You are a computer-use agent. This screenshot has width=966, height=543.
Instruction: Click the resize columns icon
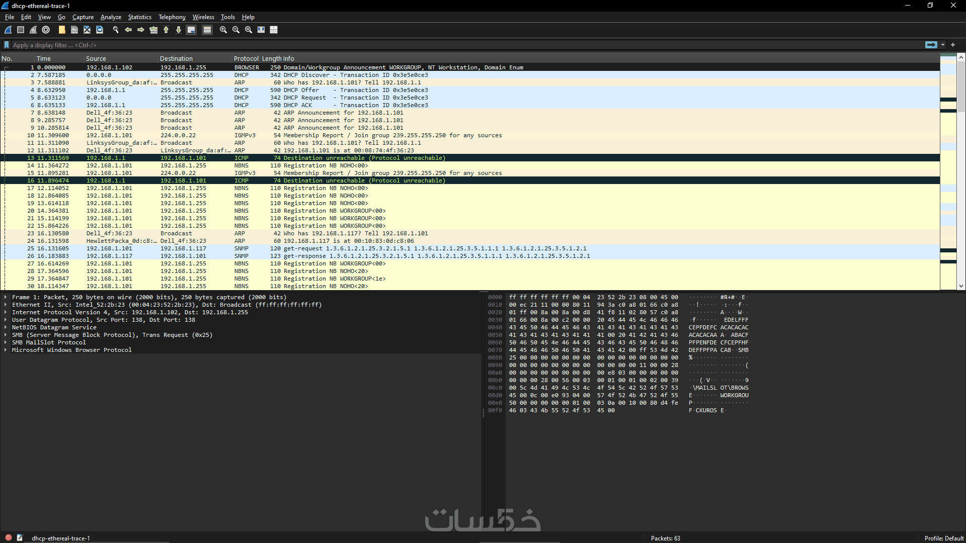(274, 30)
